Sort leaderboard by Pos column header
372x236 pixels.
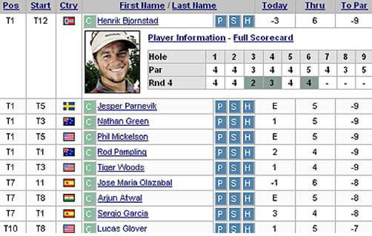(x=11, y=6)
